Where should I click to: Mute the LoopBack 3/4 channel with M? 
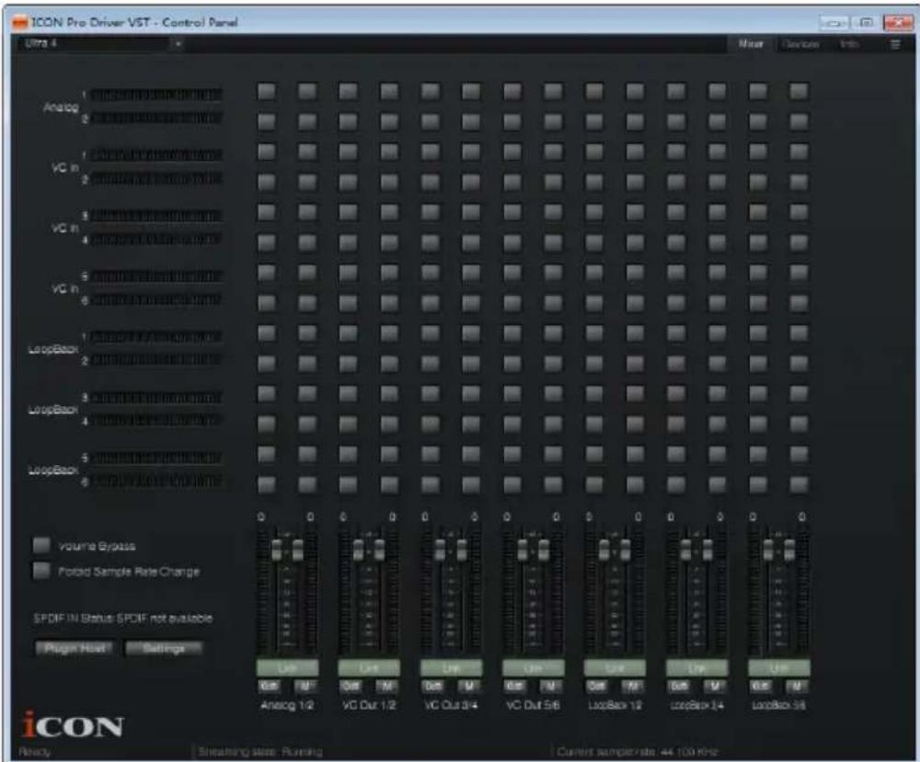click(x=715, y=686)
